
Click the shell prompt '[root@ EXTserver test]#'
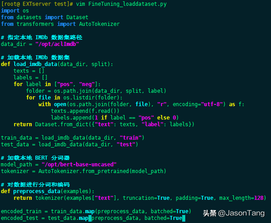pyautogui.click(x=37, y=4)
